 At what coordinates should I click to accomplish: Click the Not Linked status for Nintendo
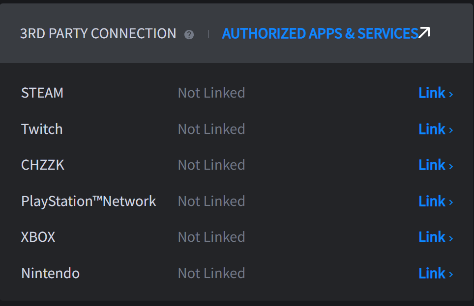pyautogui.click(x=211, y=273)
